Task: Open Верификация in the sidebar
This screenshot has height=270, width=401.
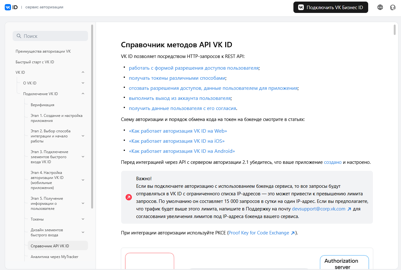Action: tap(43, 105)
